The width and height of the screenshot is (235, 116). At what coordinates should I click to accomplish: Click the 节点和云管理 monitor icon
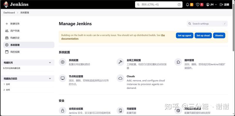63,78
